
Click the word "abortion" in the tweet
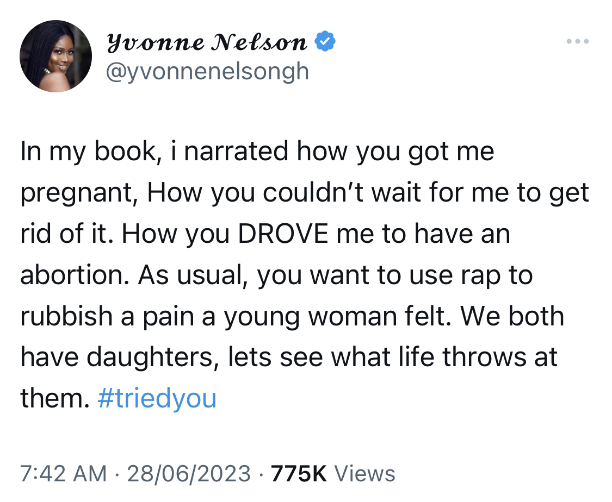74,275
